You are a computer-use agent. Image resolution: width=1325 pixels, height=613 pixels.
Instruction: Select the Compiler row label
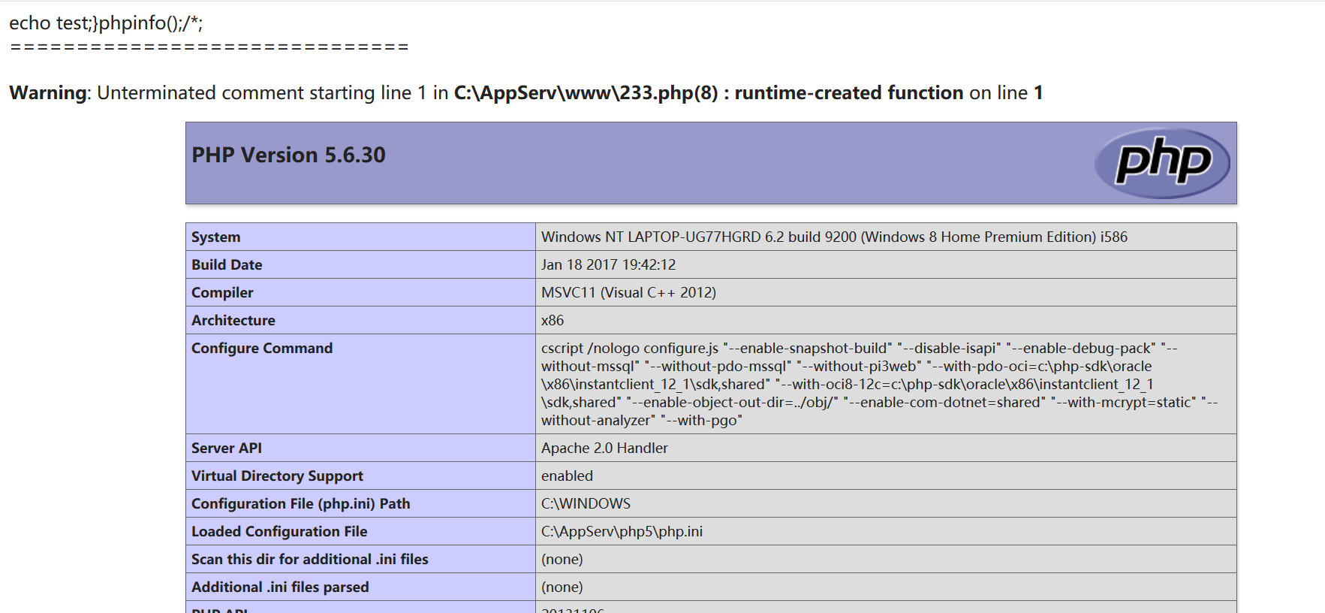222,292
